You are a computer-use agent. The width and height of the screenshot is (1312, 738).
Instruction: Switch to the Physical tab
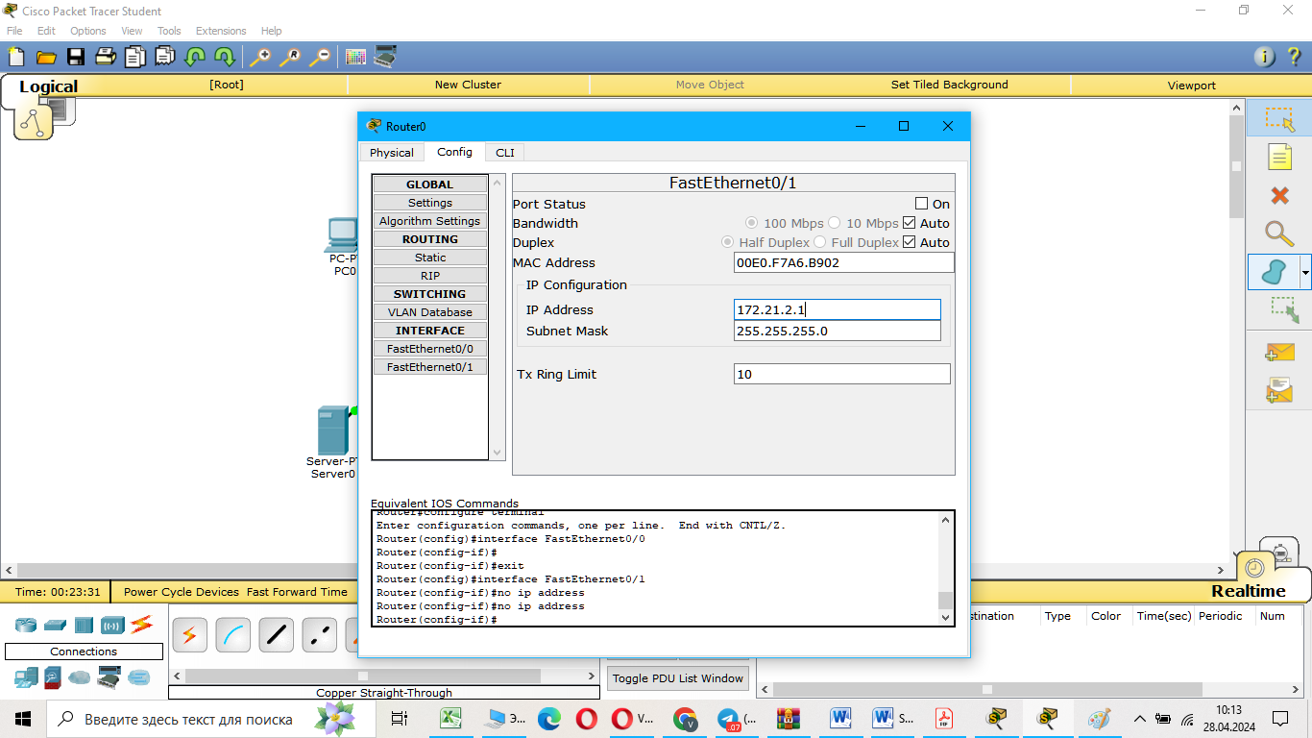[x=392, y=152]
